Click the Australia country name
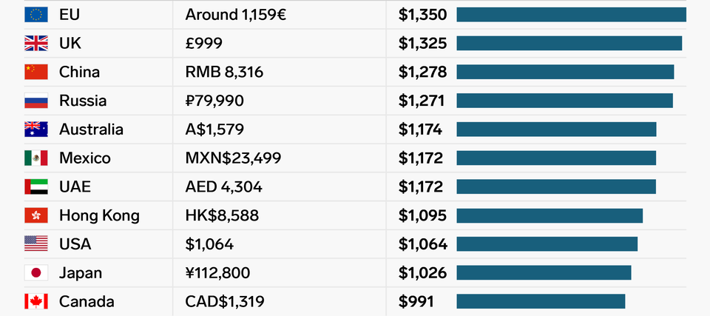 [91, 130]
